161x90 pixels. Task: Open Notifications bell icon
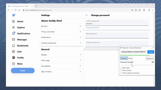[x=14, y=33]
